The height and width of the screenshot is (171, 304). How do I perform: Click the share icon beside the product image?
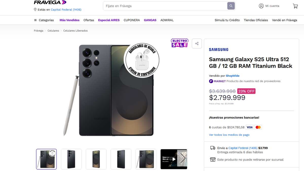(x=197, y=43)
